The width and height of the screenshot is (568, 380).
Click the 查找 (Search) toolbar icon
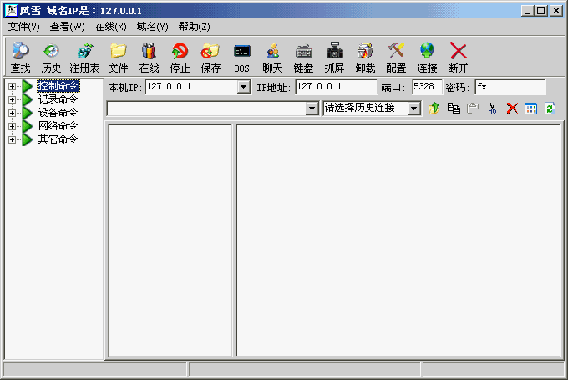[20, 57]
